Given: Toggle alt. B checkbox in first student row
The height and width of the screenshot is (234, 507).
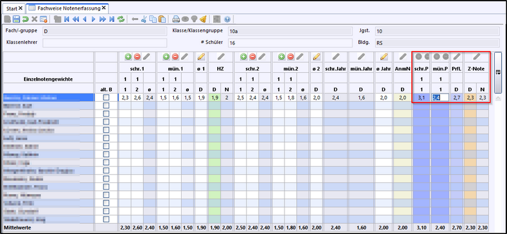Looking at the screenshot, I should [106, 97].
